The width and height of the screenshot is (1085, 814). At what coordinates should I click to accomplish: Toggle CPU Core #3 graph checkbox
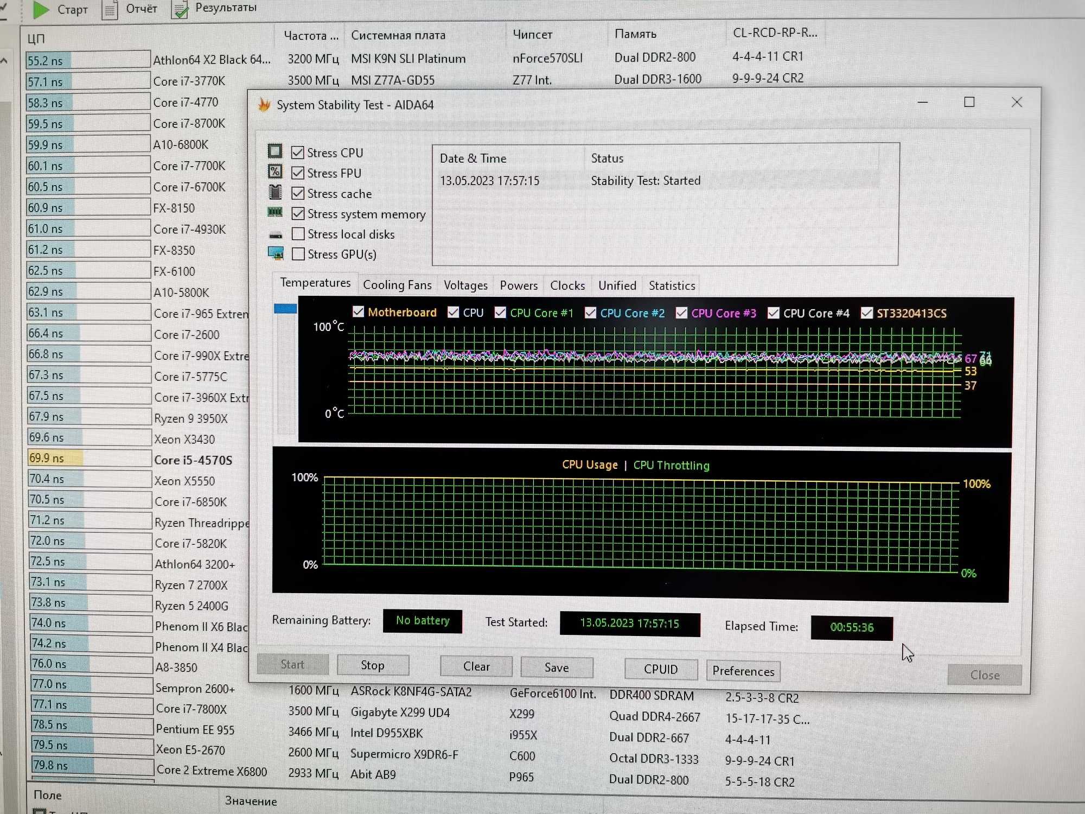tap(682, 313)
